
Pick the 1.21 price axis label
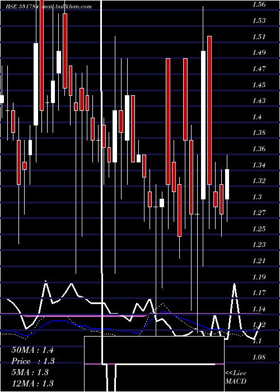click(x=259, y=261)
